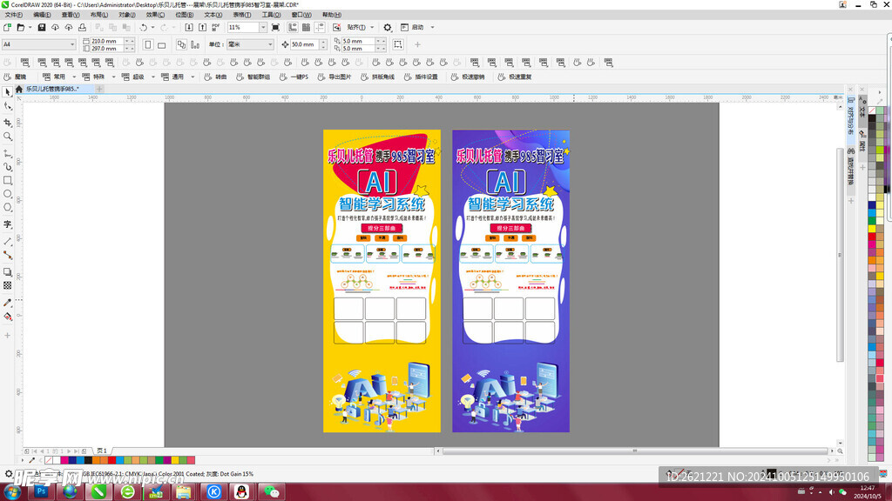Select the Shape tool
The image size is (892, 501).
[7, 106]
